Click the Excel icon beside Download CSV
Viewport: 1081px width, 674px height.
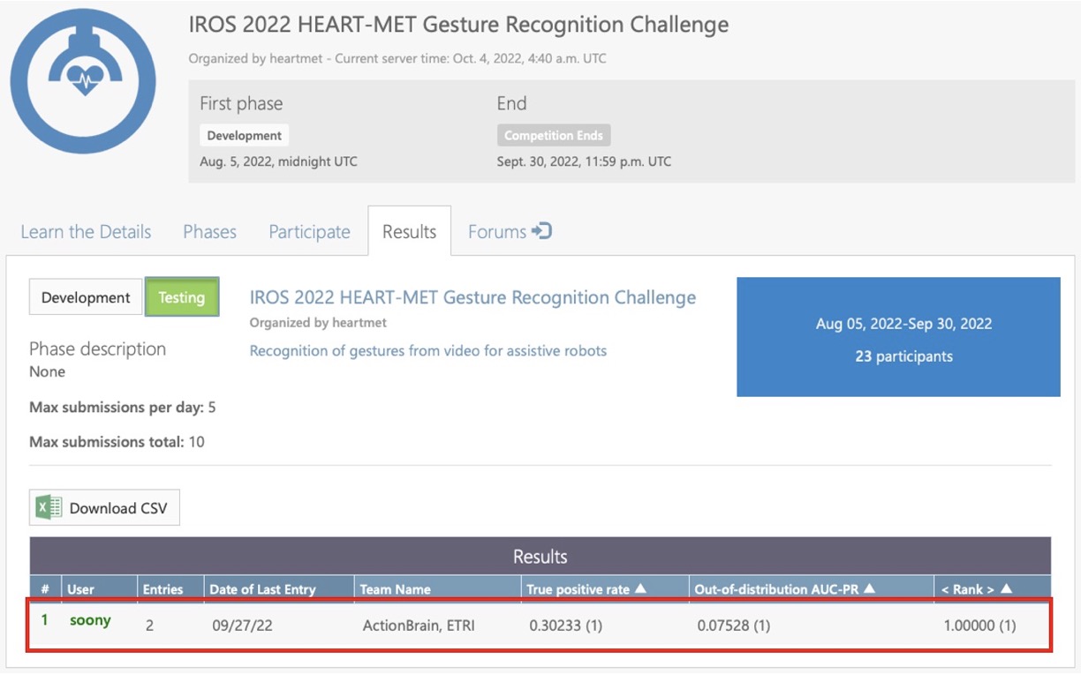tap(49, 507)
